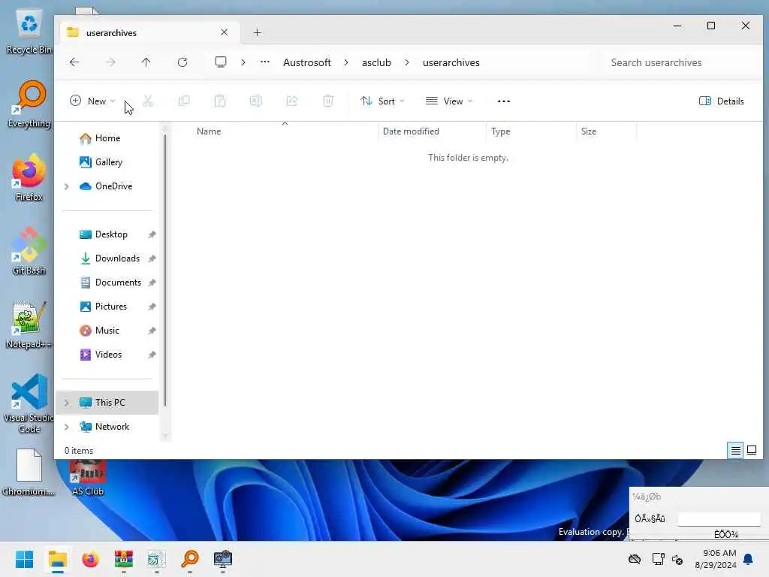
Task: Select Home in navigation pane
Action: [x=108, y=138]
